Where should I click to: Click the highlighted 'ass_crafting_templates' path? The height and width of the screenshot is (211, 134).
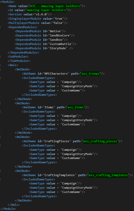pyautogui.click(x=108, y=175)
